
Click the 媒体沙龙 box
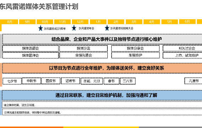click(84, 48)
